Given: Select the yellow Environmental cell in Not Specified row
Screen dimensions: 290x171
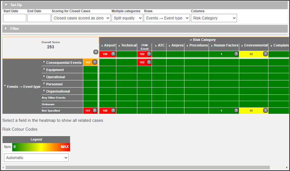Looking at the screenshot, I should click(x=253, y=111).
